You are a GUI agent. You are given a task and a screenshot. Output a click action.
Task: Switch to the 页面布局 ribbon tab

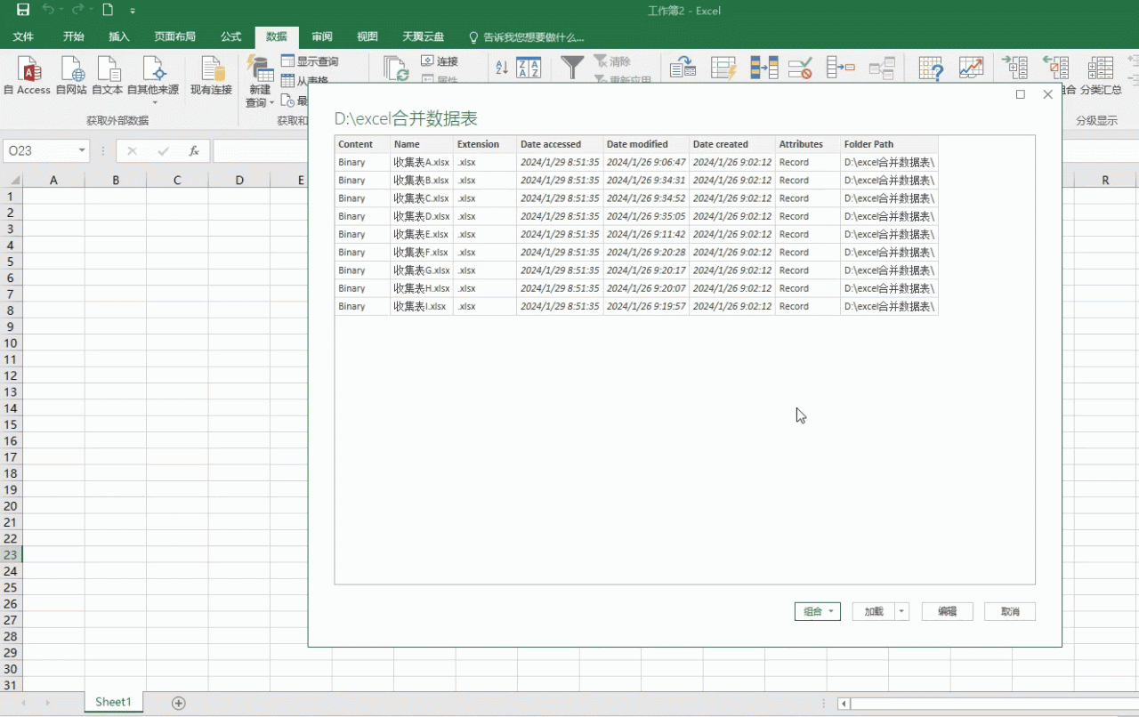(x=174, y=36)
